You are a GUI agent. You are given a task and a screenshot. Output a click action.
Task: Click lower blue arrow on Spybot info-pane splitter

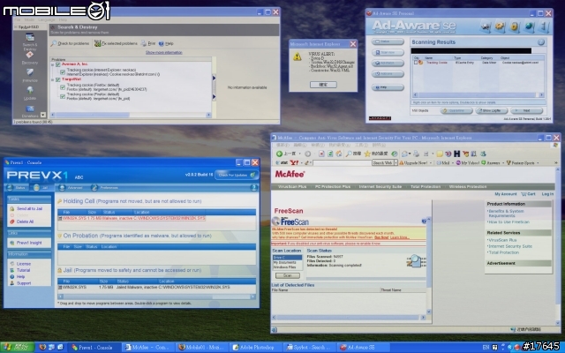pyautogui.click(x=214, y=96)
